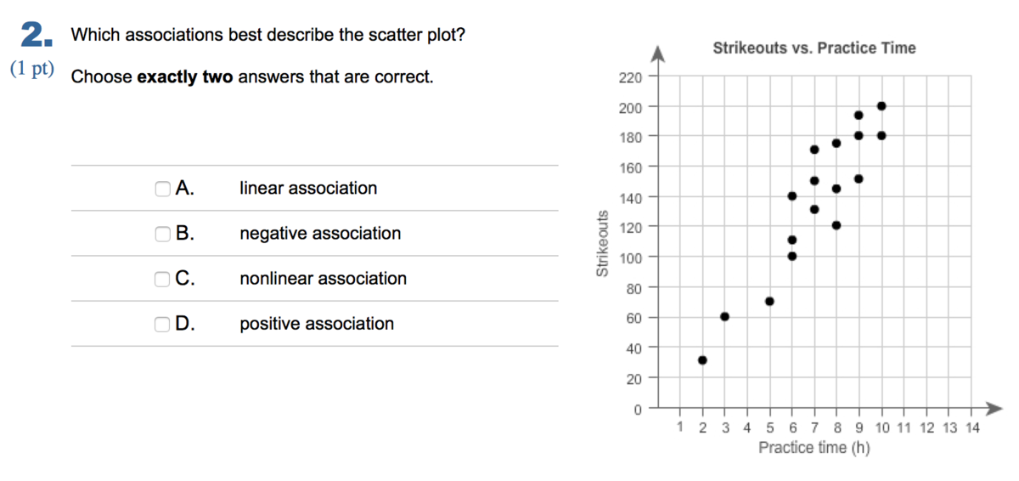This screenshot has width=1019, height=481.
Task: Click the data point at 2 hours, 30 strikeouts
Action: click(702, 360)
